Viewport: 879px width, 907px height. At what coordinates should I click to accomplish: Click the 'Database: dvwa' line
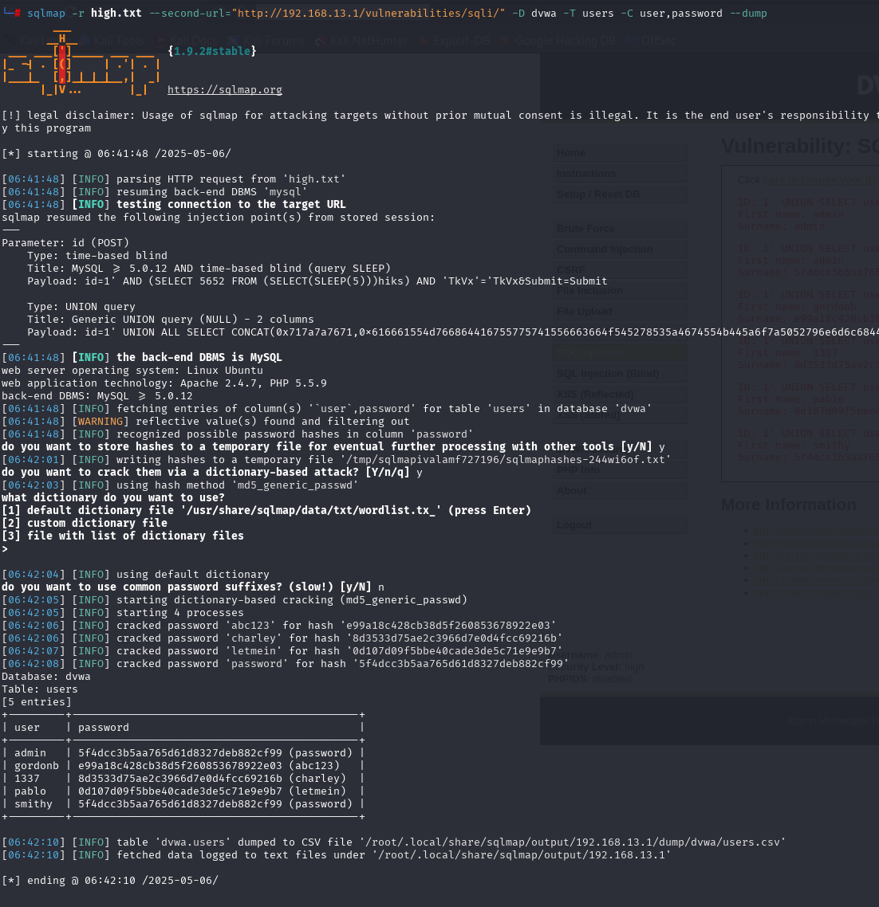tap(46, 676)
